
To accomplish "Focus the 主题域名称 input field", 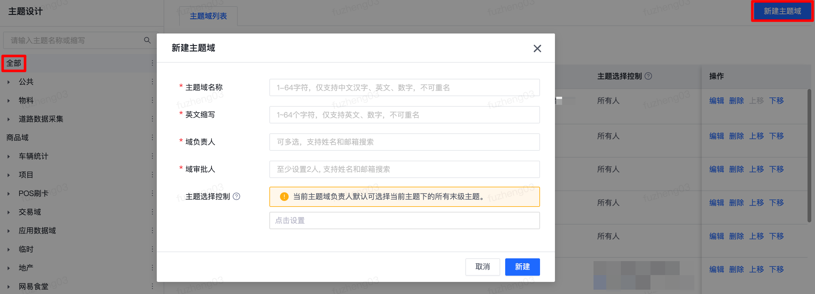I will pyautogui.click(x=404, y=87).
